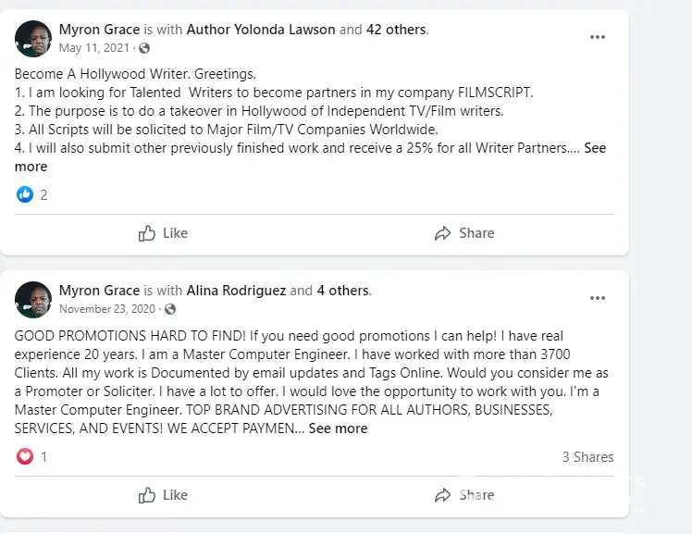Open Author Yolonda Lawson's profile

261,30
